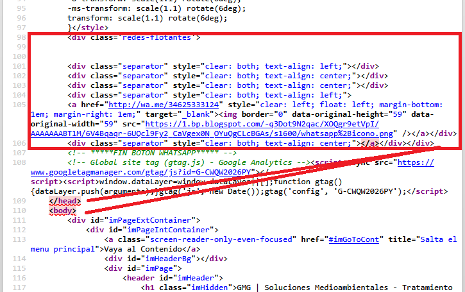Image resolution: width=465 pixels, height=292 pixels.
Task: Click the 'Vaya al Contenido' link text
Action: click(x=143, y=249)
